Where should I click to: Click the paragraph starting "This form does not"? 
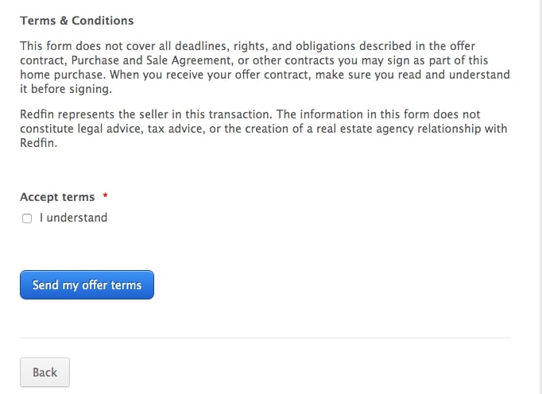265,68
